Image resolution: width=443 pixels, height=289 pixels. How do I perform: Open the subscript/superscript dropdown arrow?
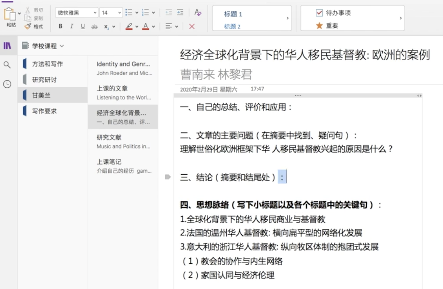point(114,26)
